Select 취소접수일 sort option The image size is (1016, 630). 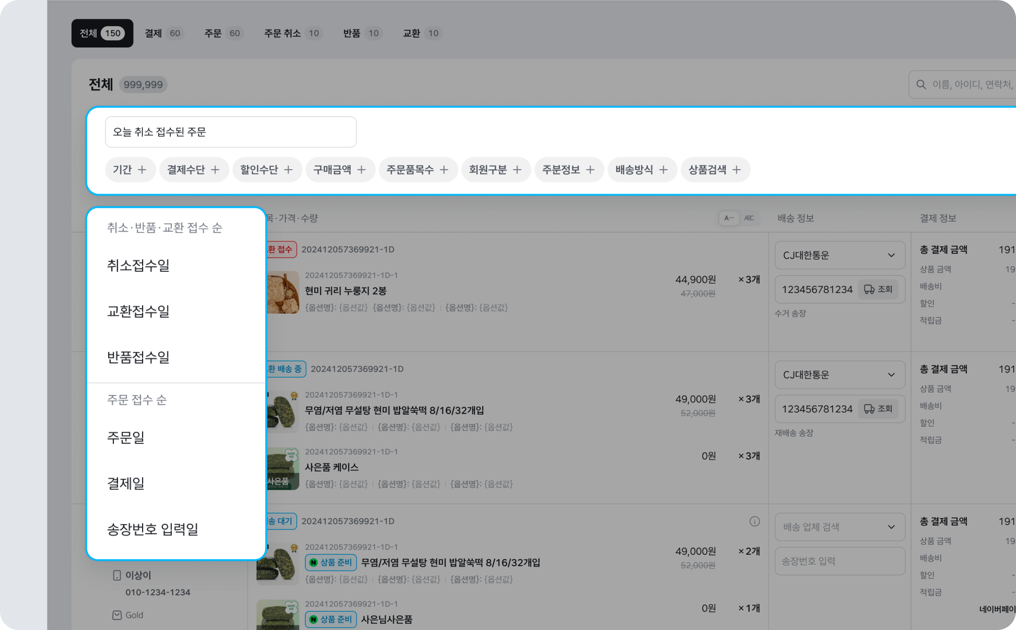(176, 266)
